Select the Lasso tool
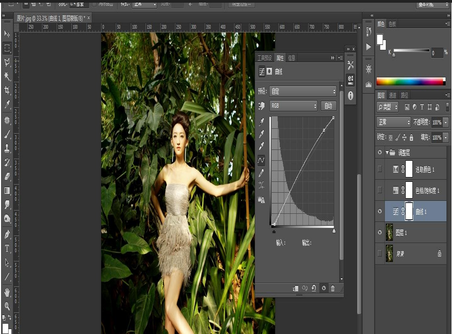This screenshot has height=334, width=452. coord(7,62)
